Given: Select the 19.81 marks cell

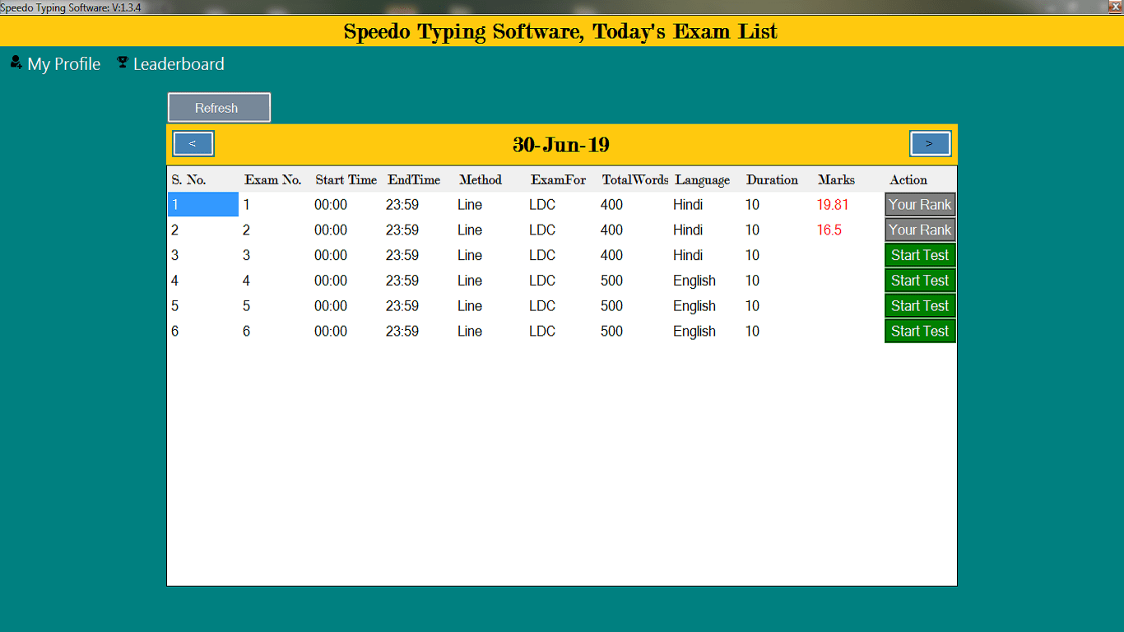Looking at the screenshot, I should pos(832,205).
